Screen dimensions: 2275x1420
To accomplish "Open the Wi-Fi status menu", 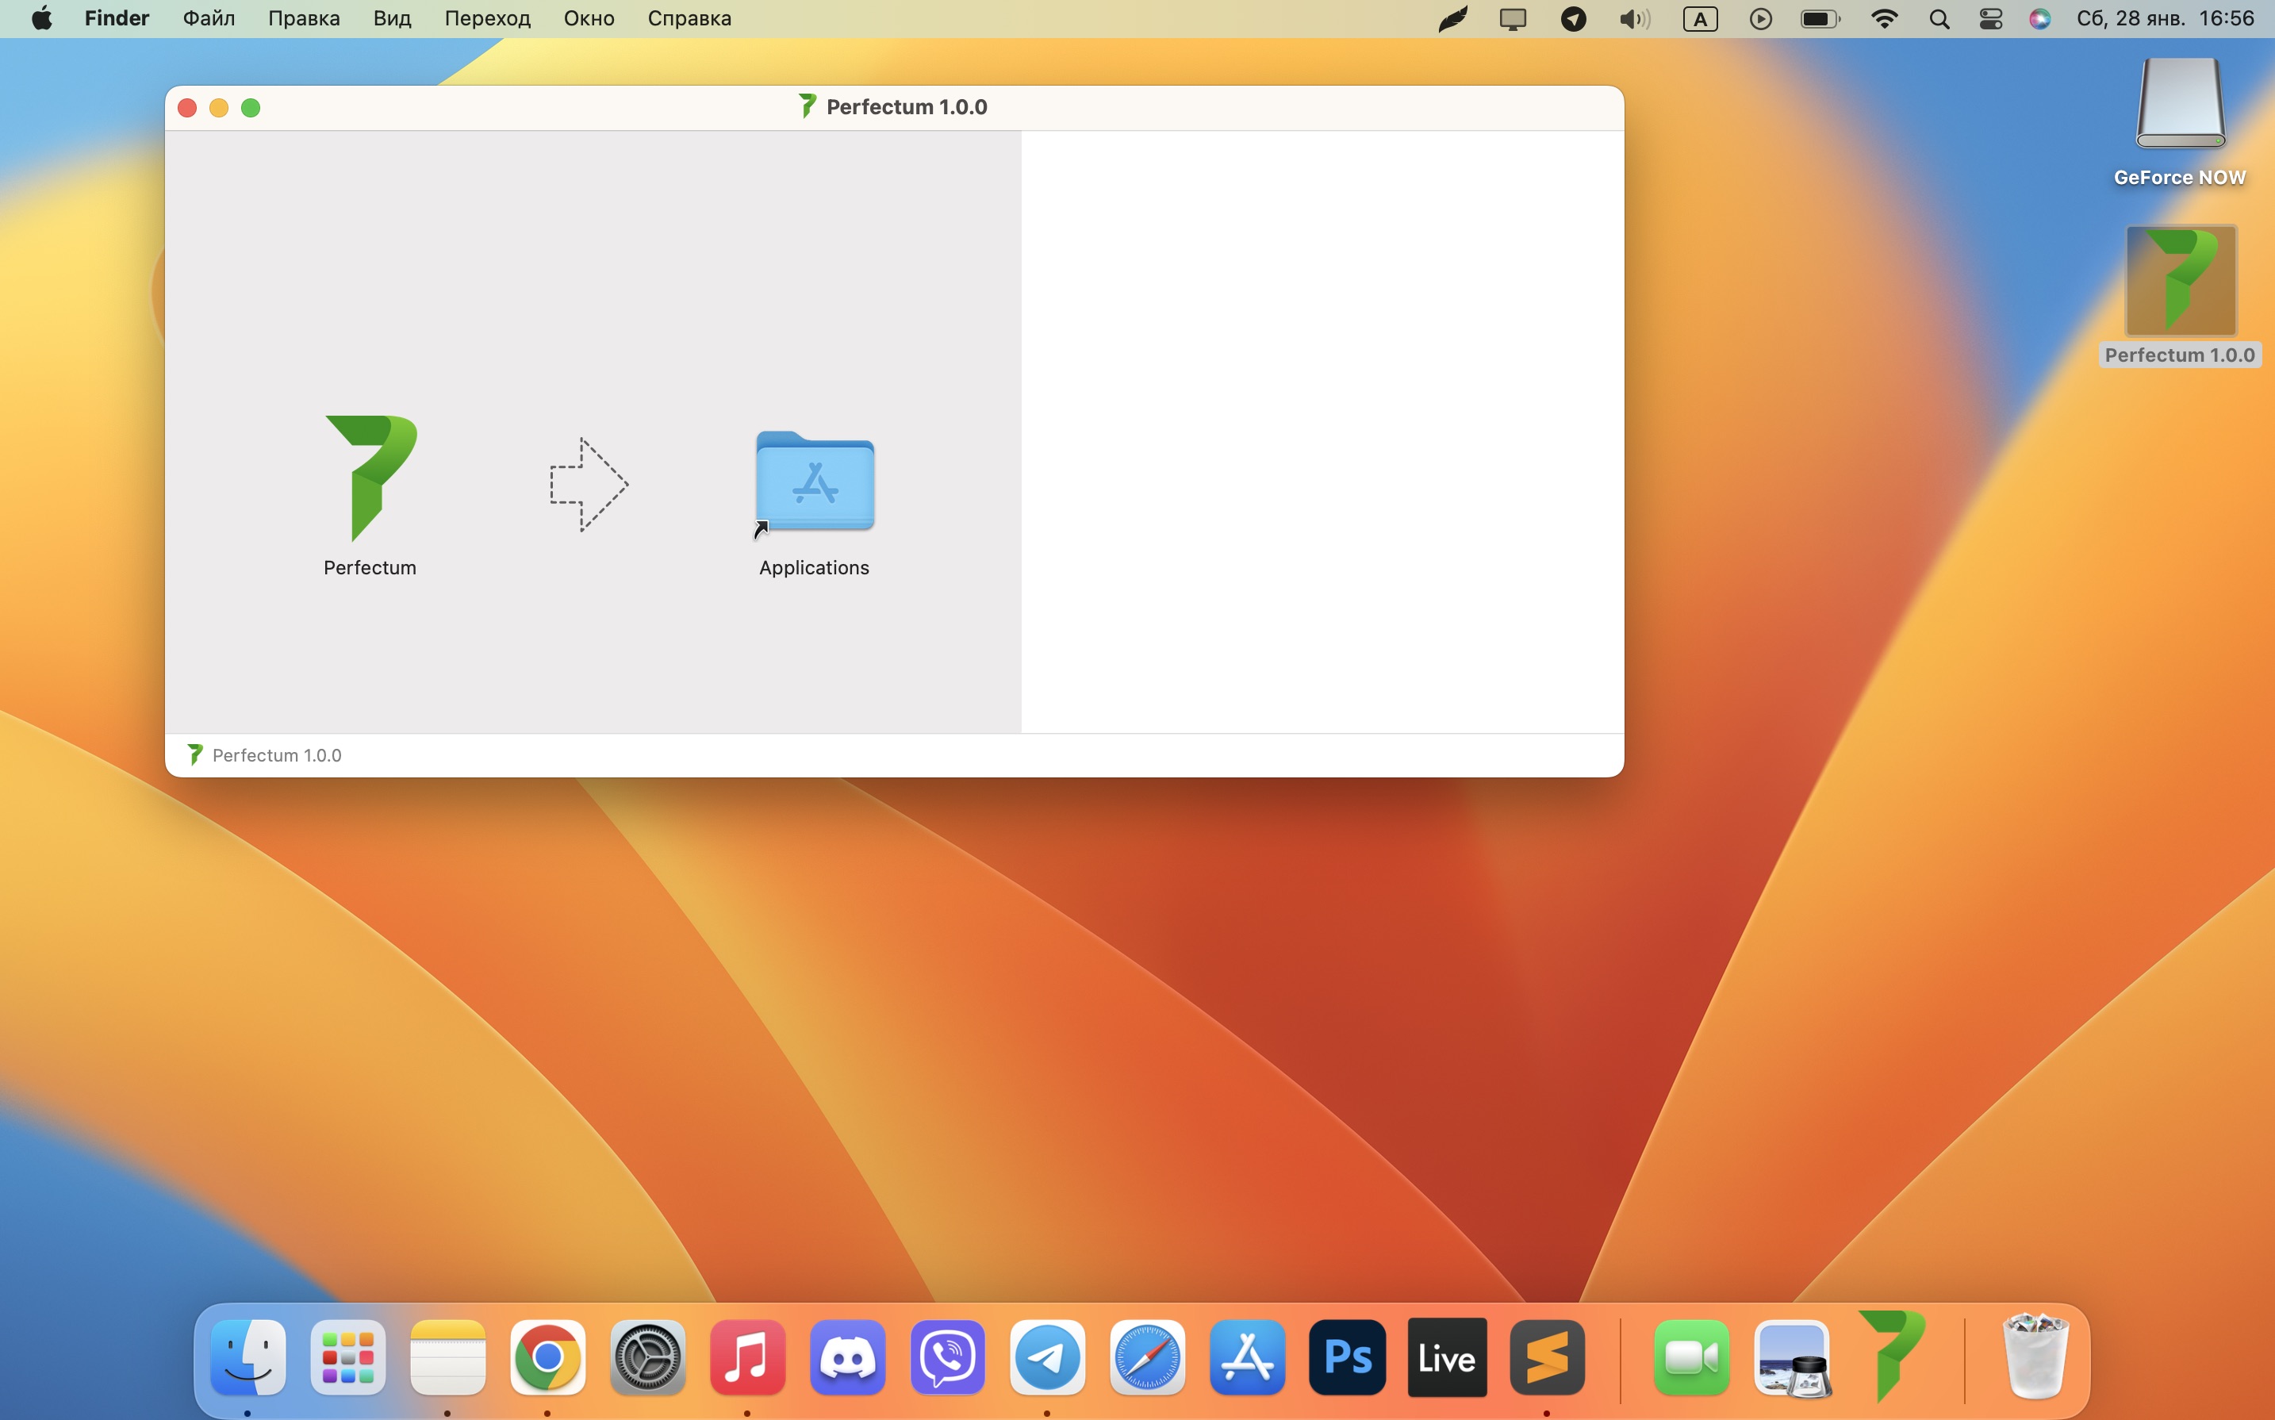I will click(1883, 19).
